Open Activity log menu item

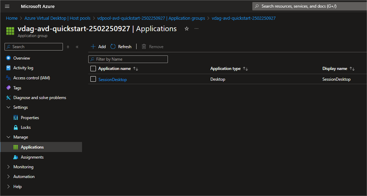(x=23, y=68)
